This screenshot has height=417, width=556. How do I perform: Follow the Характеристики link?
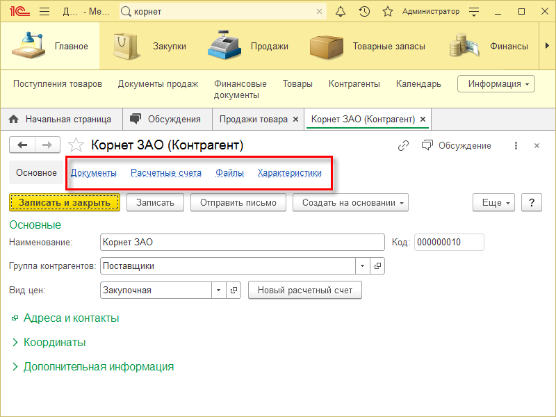[289, 172]
